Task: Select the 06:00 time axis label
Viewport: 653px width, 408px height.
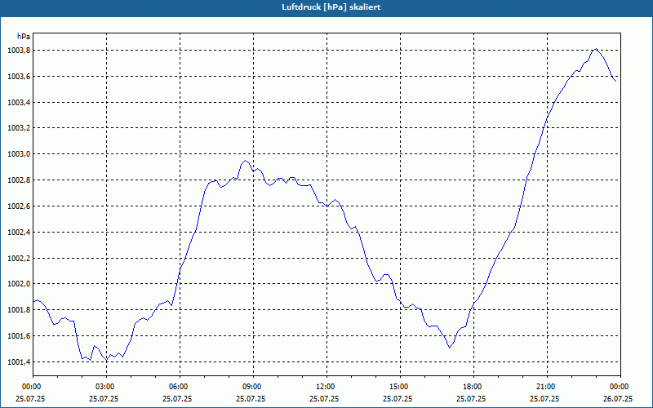Action: click(x=180, y=387)
